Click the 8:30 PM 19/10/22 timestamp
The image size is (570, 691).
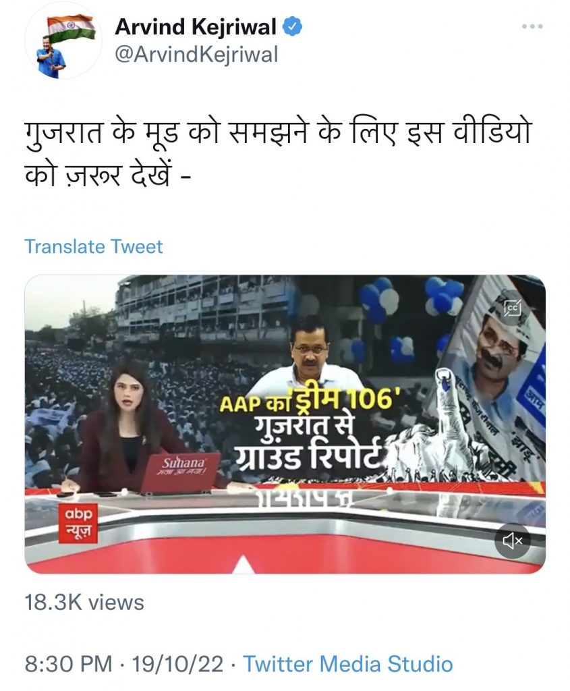tap(123, 664)
